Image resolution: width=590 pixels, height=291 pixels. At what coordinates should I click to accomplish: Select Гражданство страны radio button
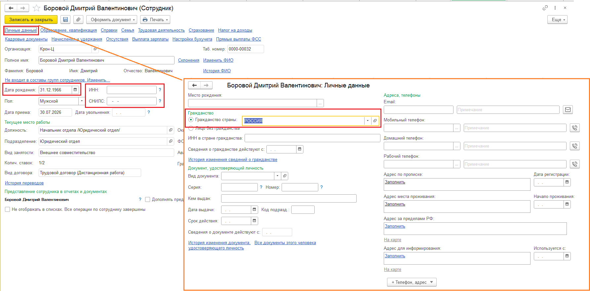(191, 120)
